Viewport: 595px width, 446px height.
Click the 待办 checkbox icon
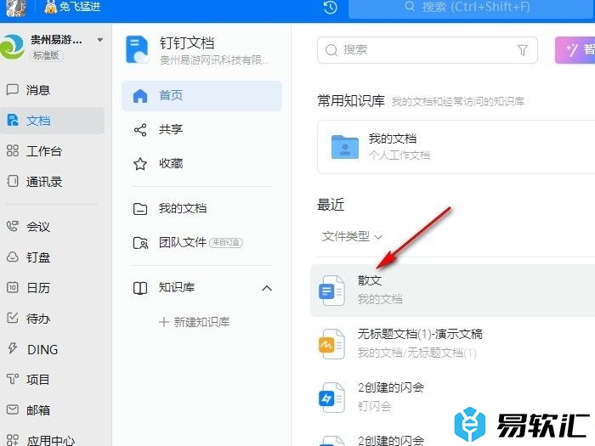tap(13, 318)
